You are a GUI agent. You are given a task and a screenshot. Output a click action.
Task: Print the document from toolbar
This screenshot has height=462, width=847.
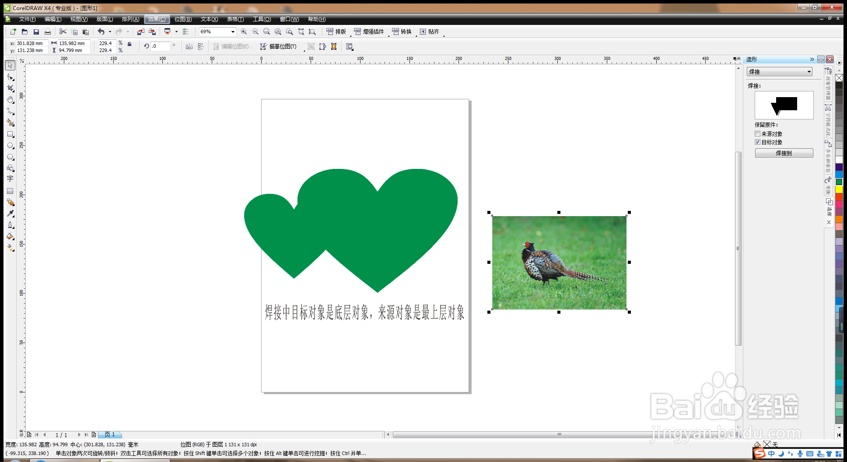[48, 31]
